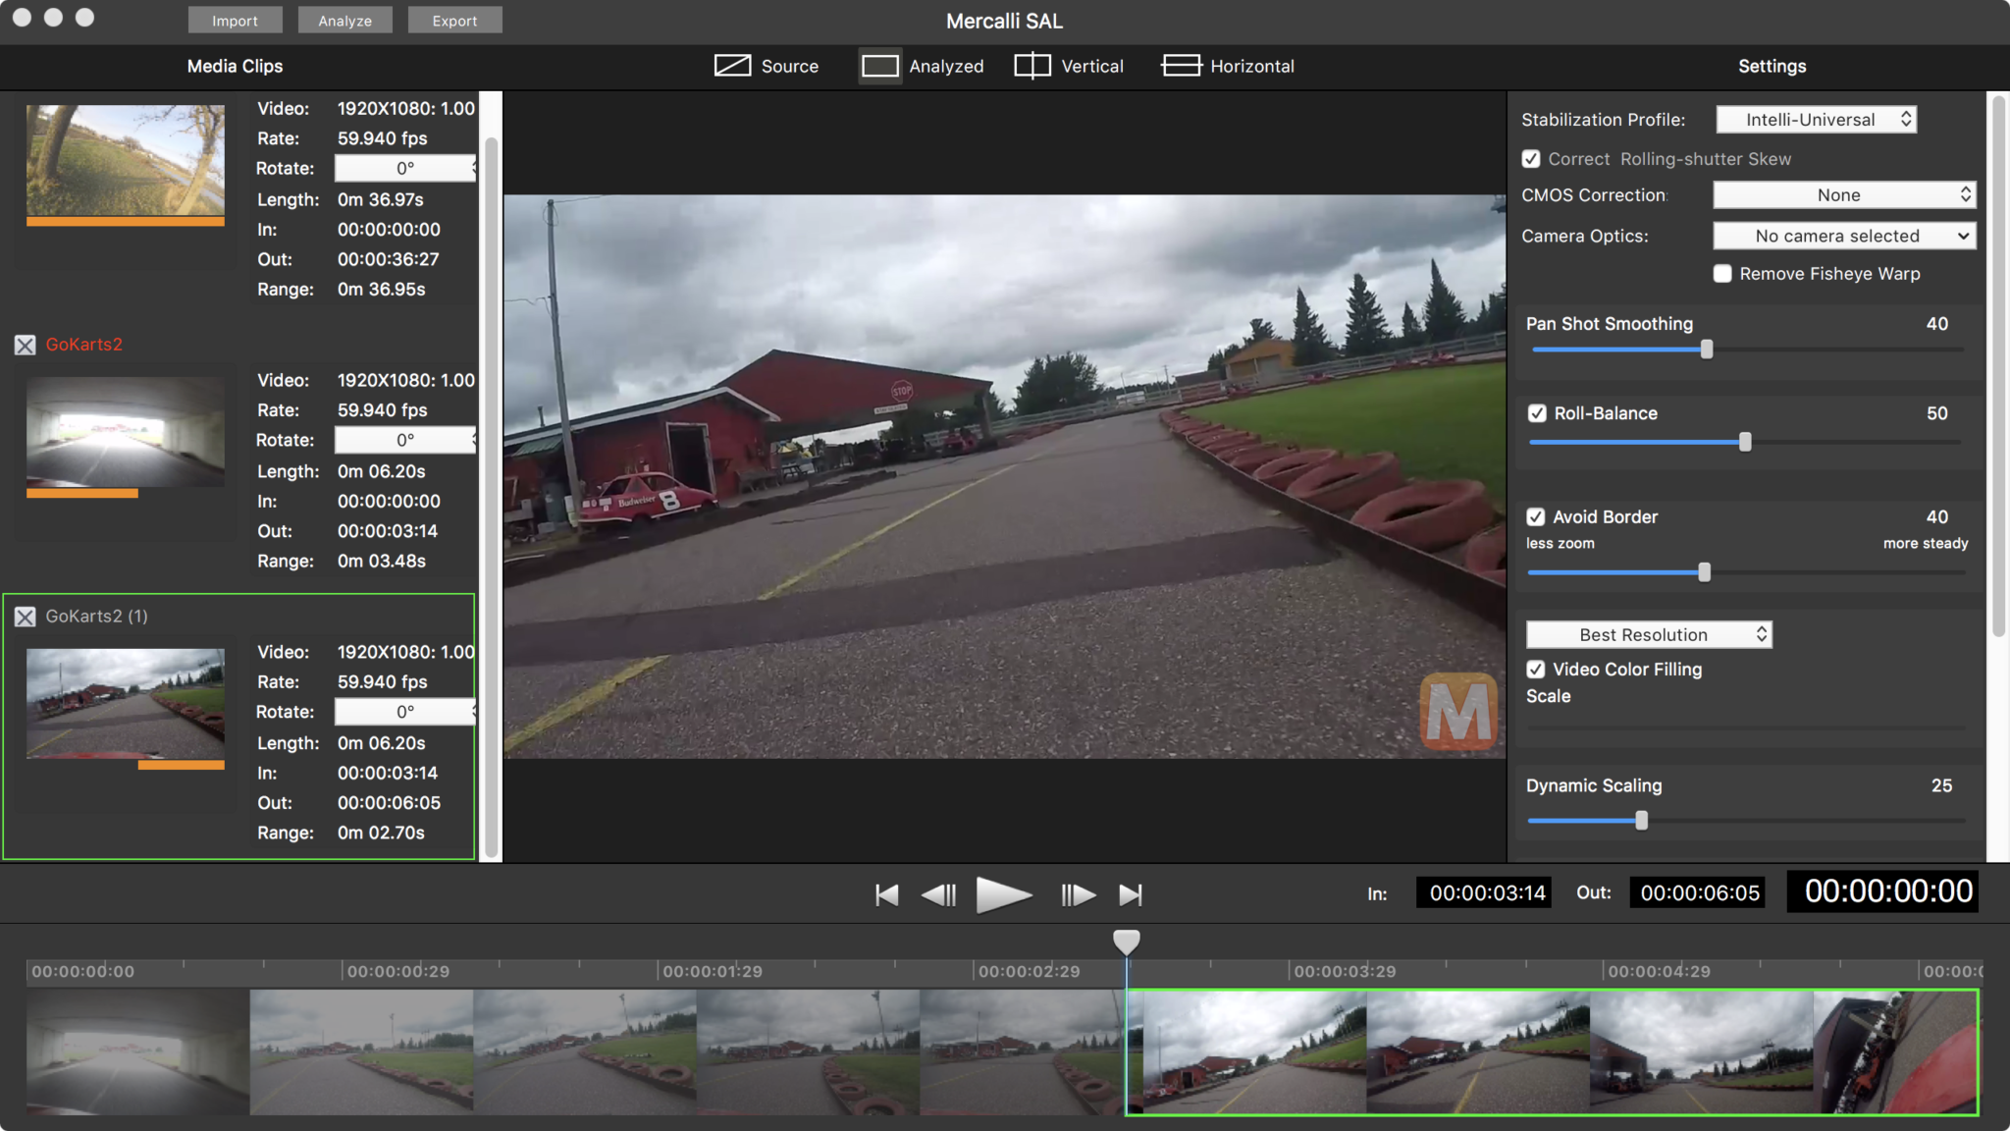Switch to Vertical split view icon
Image resolution: width=2010 pixels, height=1131 pixels.
(x=1032, y=66)
